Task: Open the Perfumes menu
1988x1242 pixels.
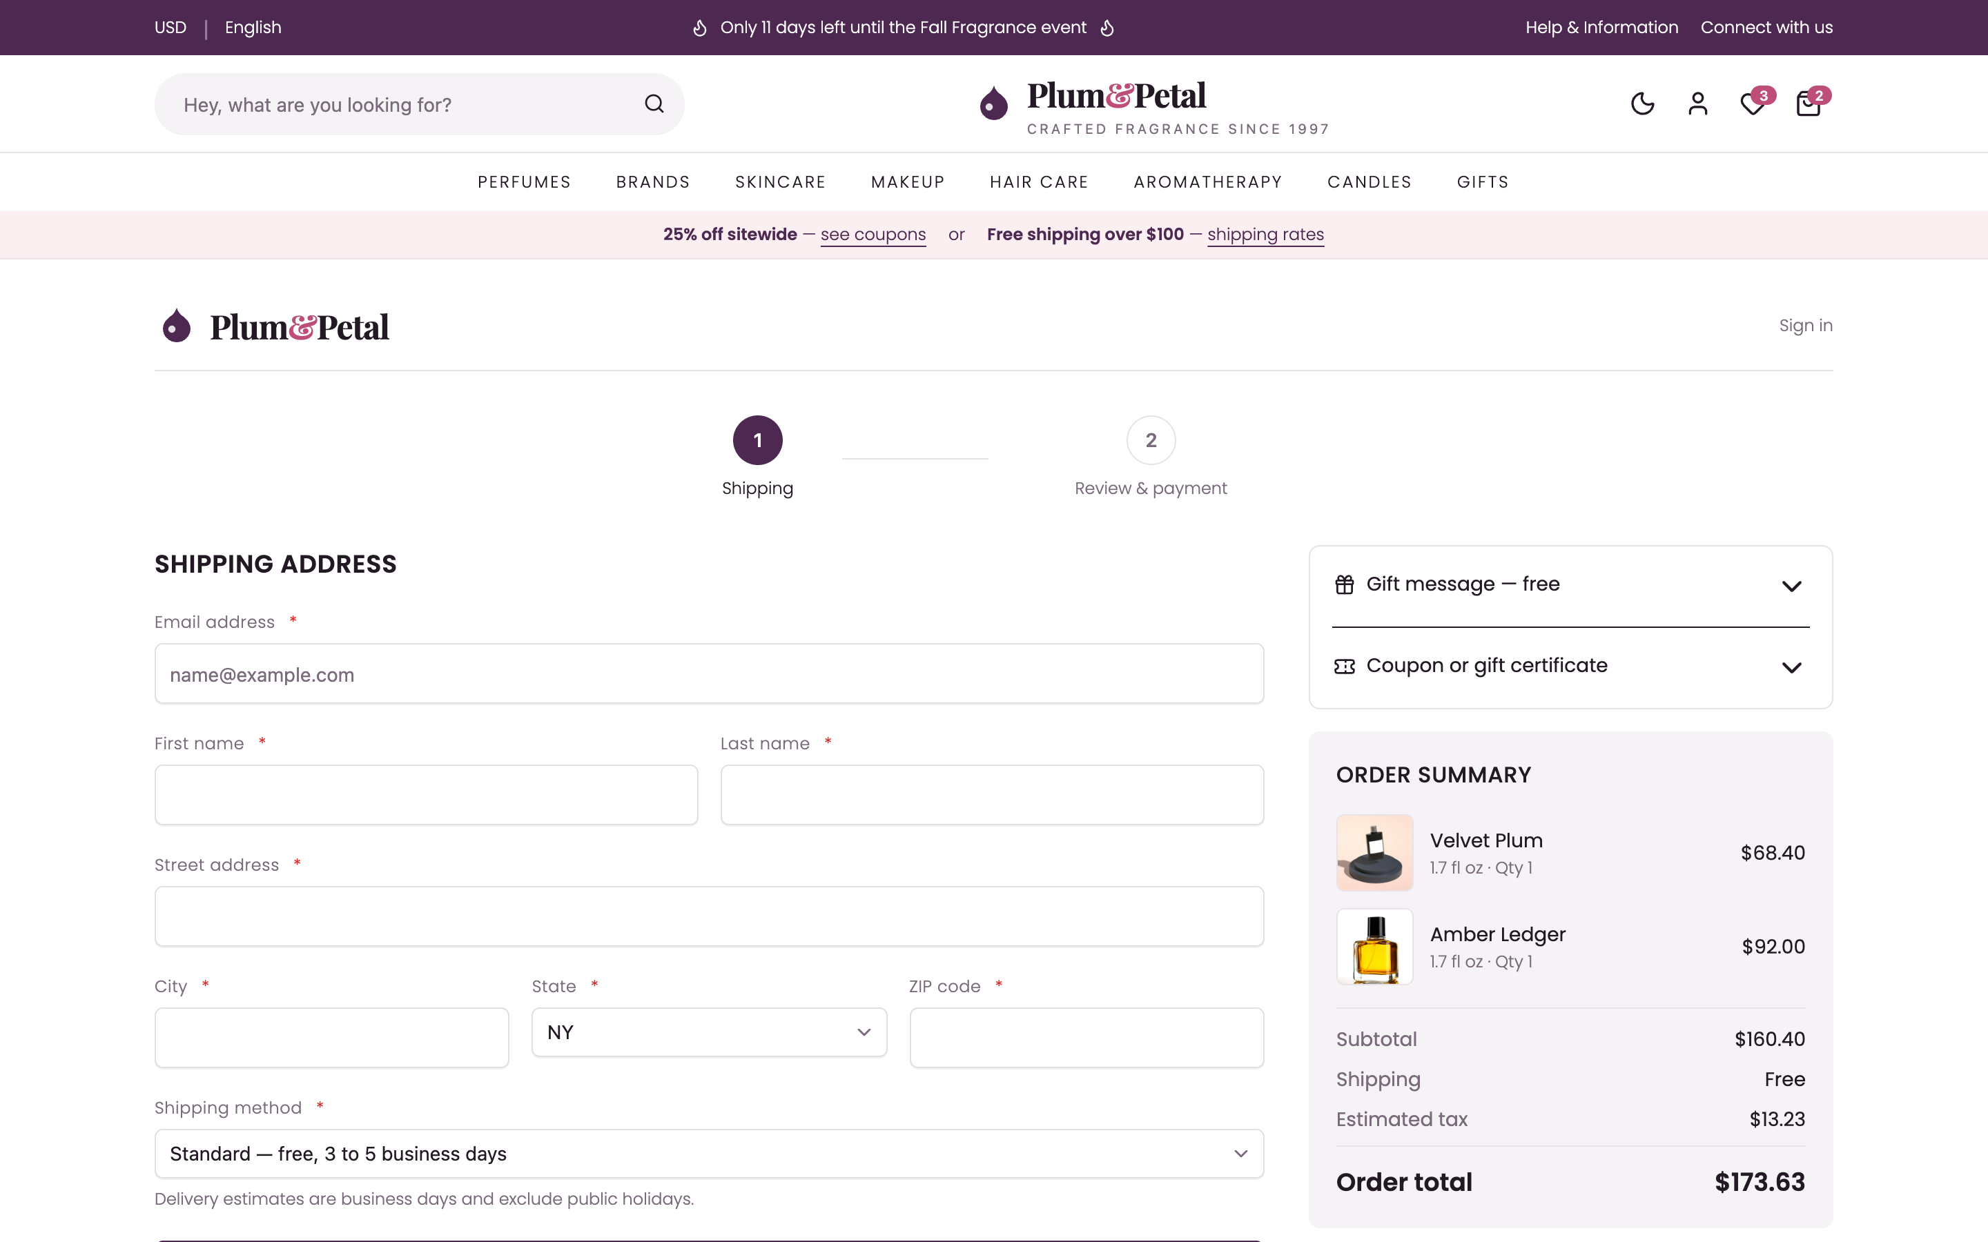Action: pyautogui.click(x=524, y=181)
